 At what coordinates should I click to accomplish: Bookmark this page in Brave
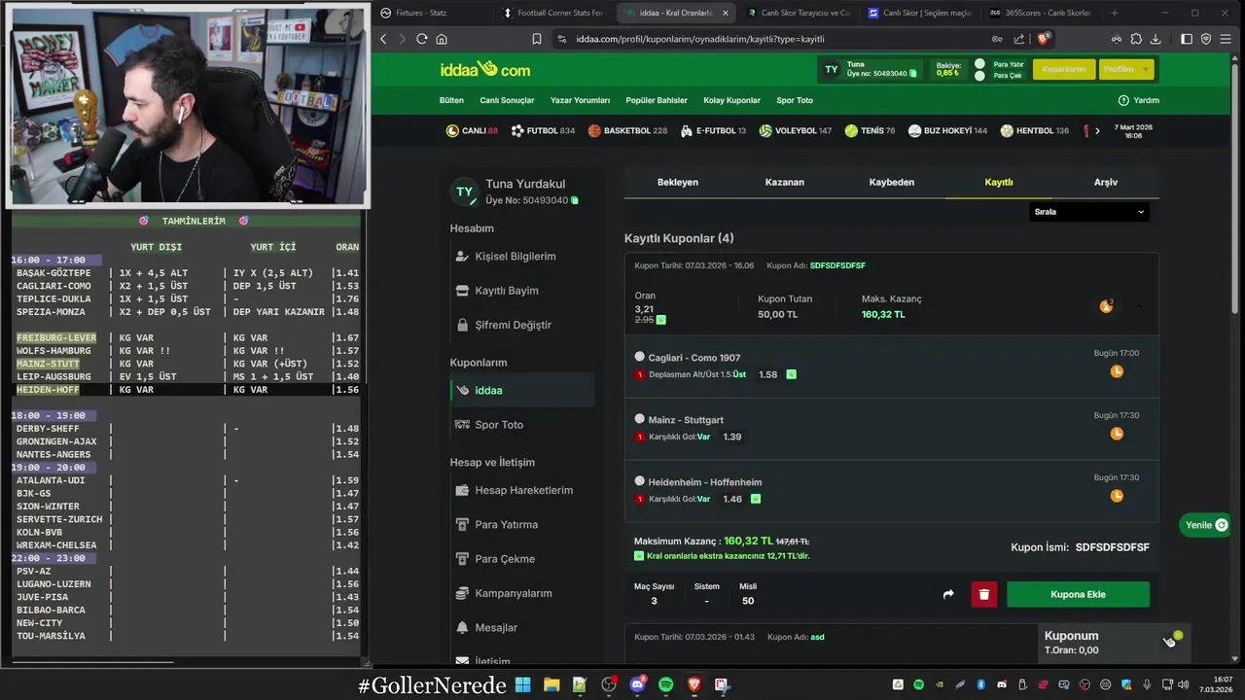pos(536,39)
